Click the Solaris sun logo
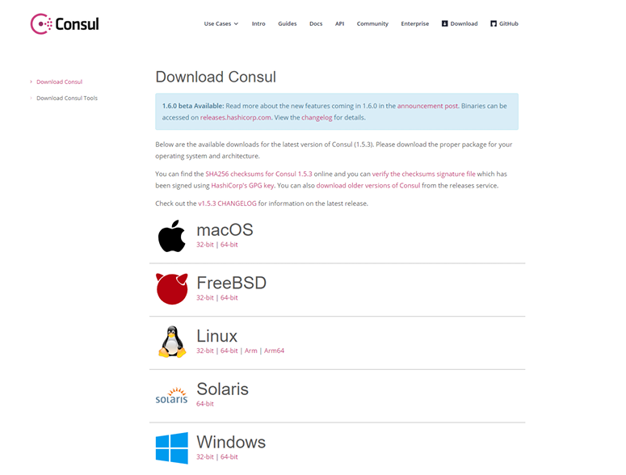 pos(172,395)
